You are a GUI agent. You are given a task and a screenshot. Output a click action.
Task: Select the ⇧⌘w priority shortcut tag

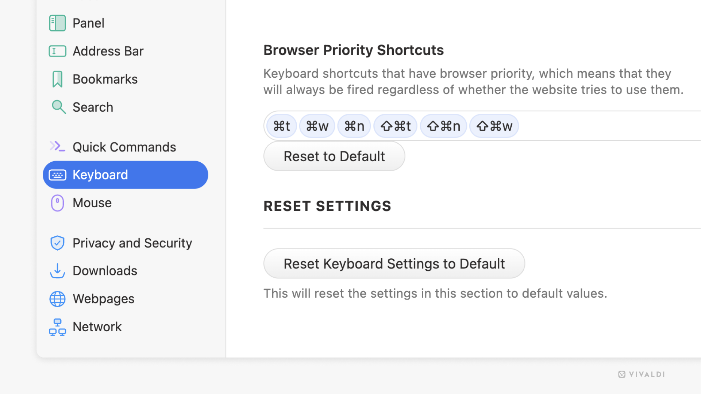[x=494, y=125]
